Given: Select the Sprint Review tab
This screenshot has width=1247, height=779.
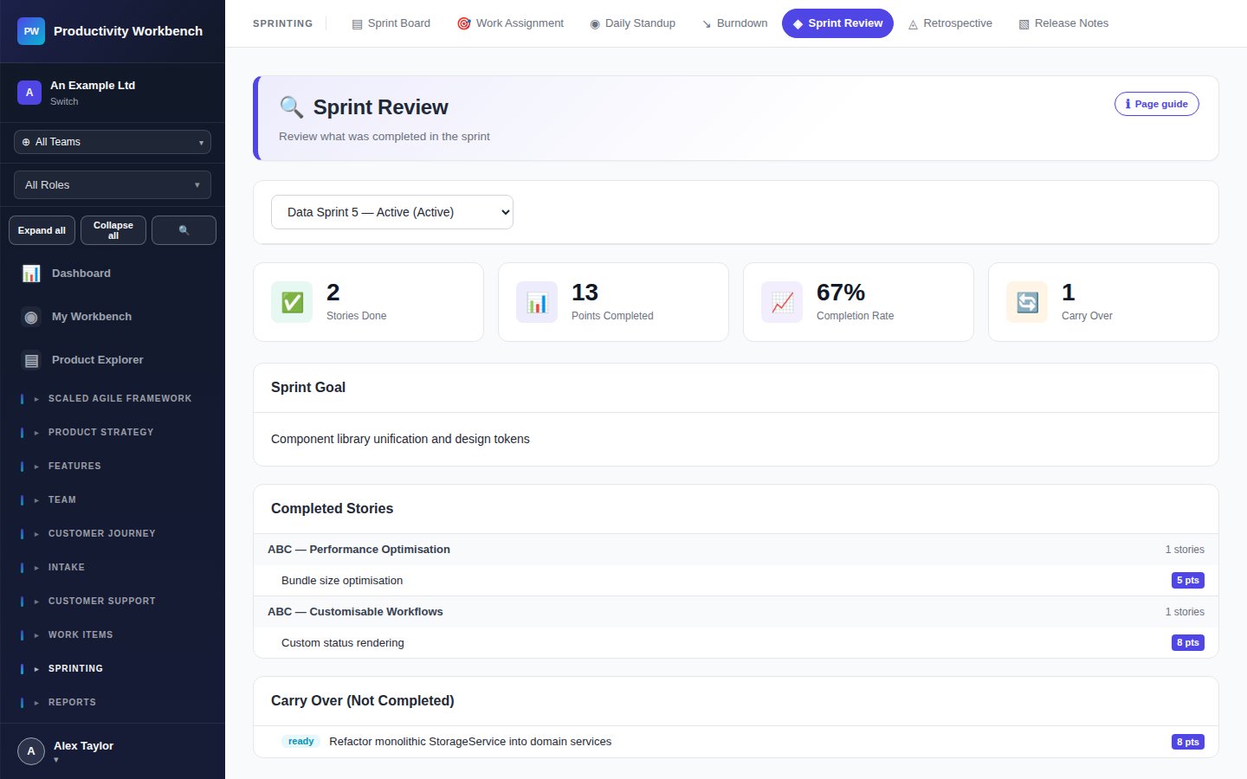Looking at the screenshot, I should (837, 23).
